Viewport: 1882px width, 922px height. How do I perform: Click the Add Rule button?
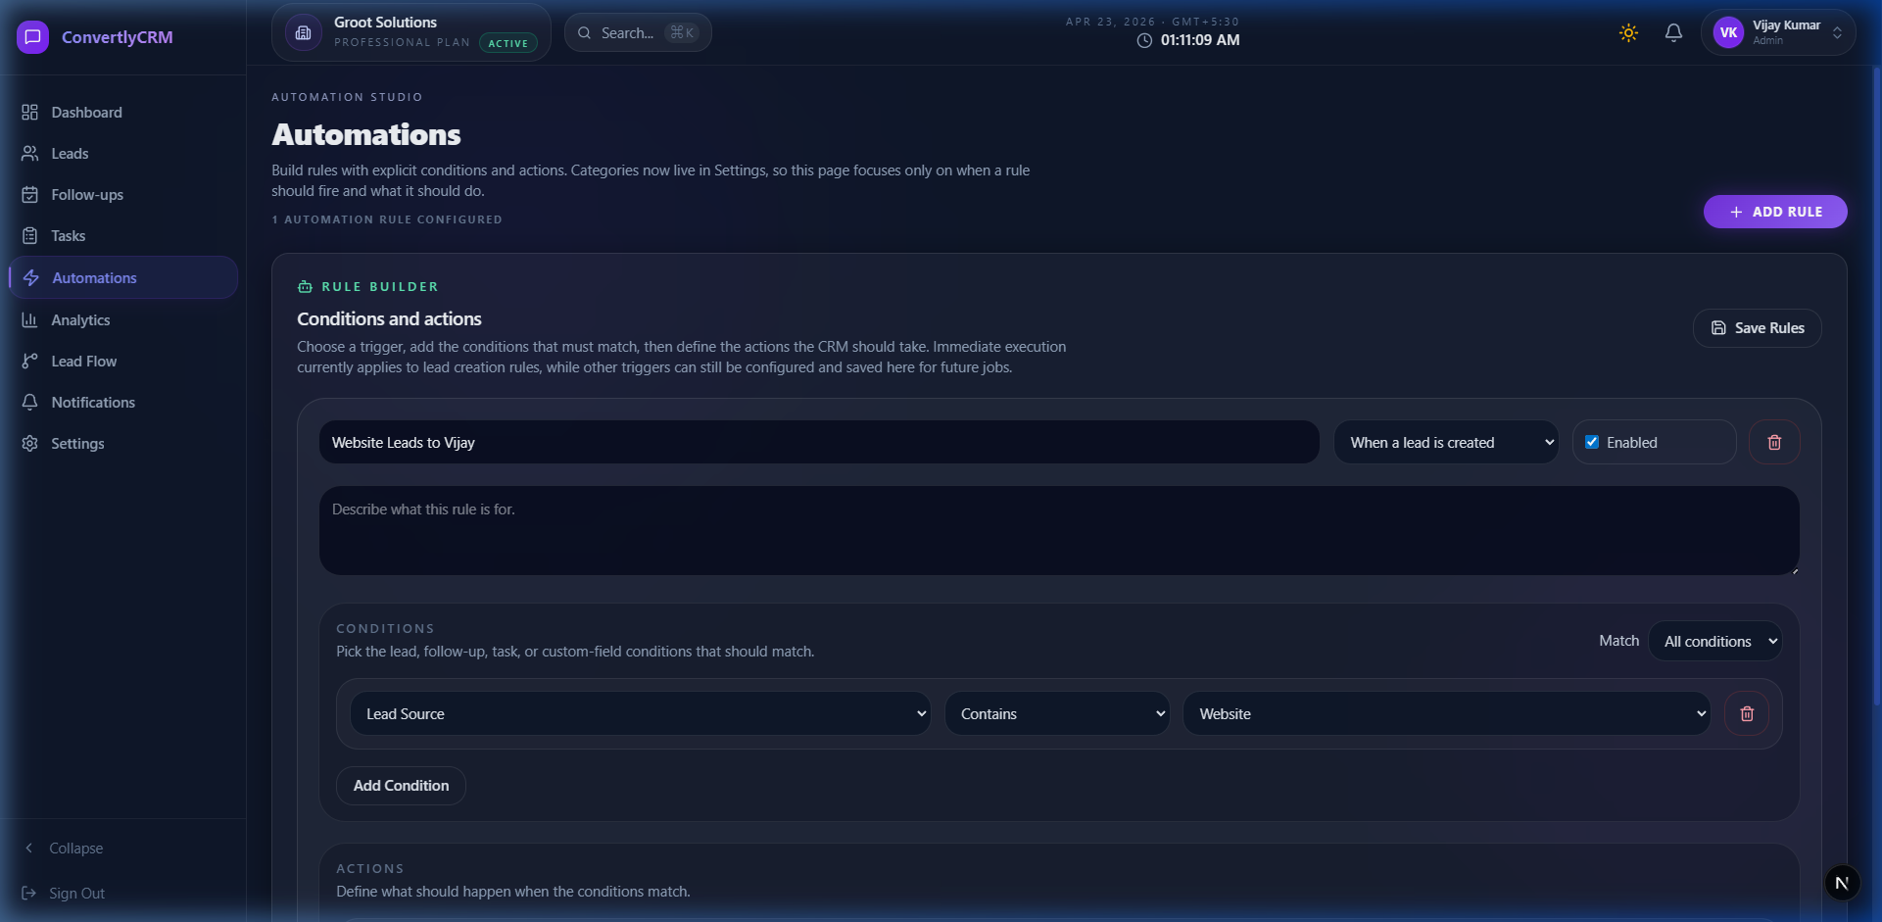point(1774,212)
